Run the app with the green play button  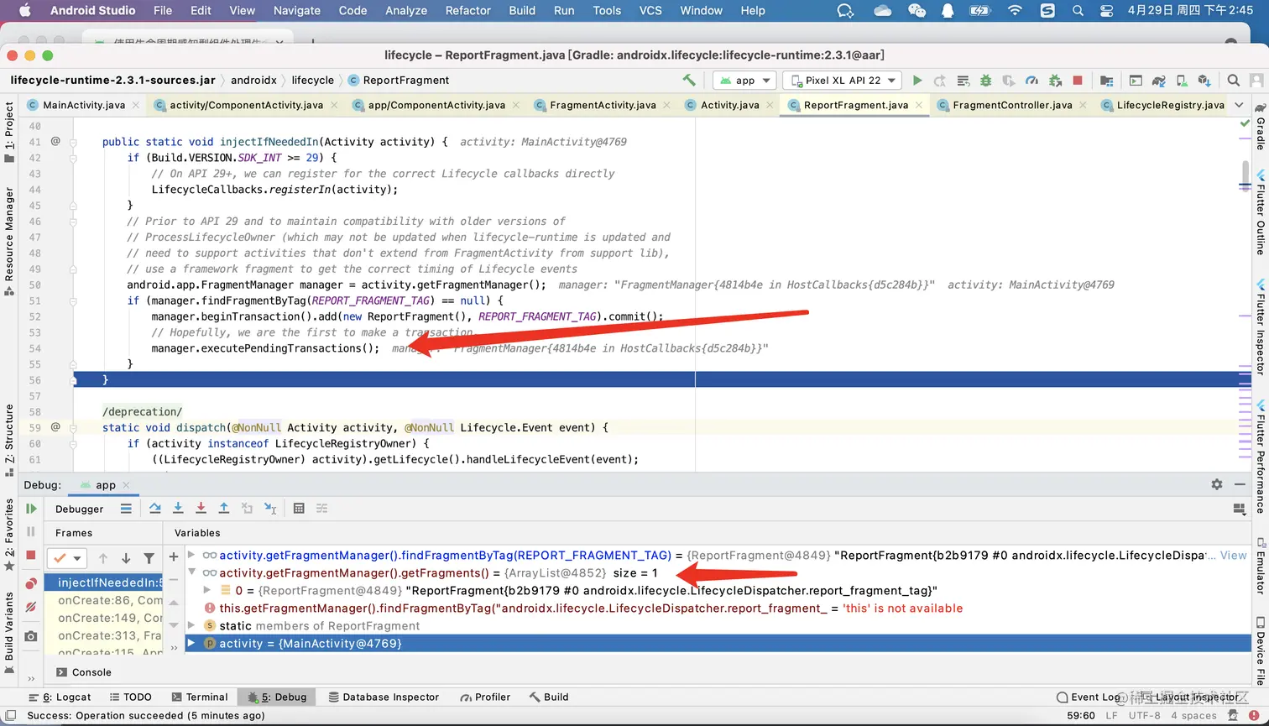pos(917,81)
